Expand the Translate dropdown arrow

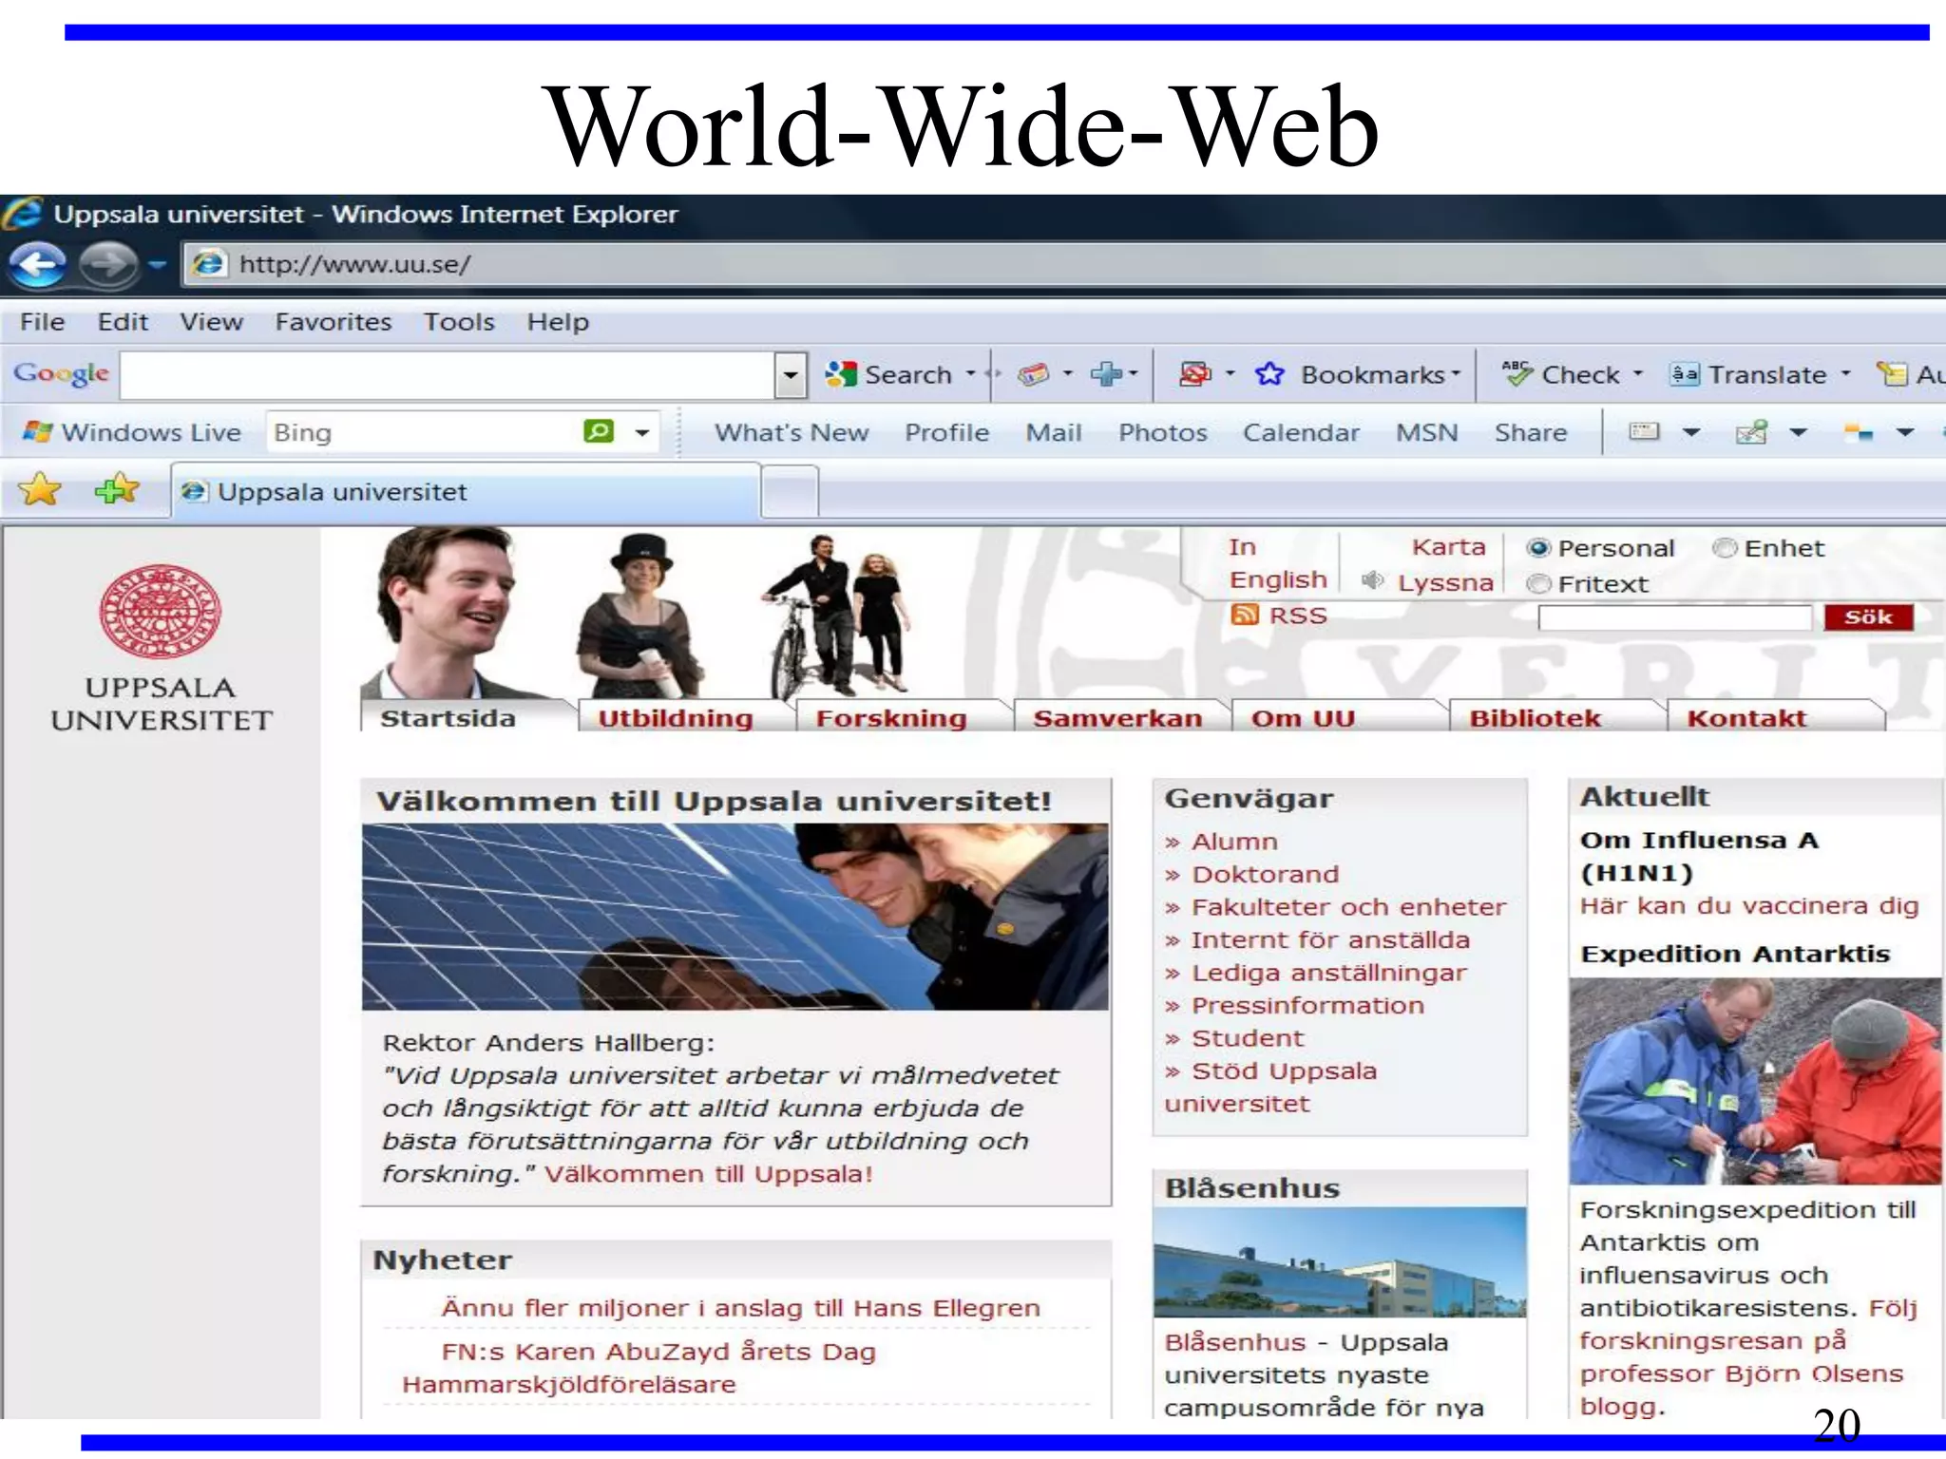pos(1845,374)
